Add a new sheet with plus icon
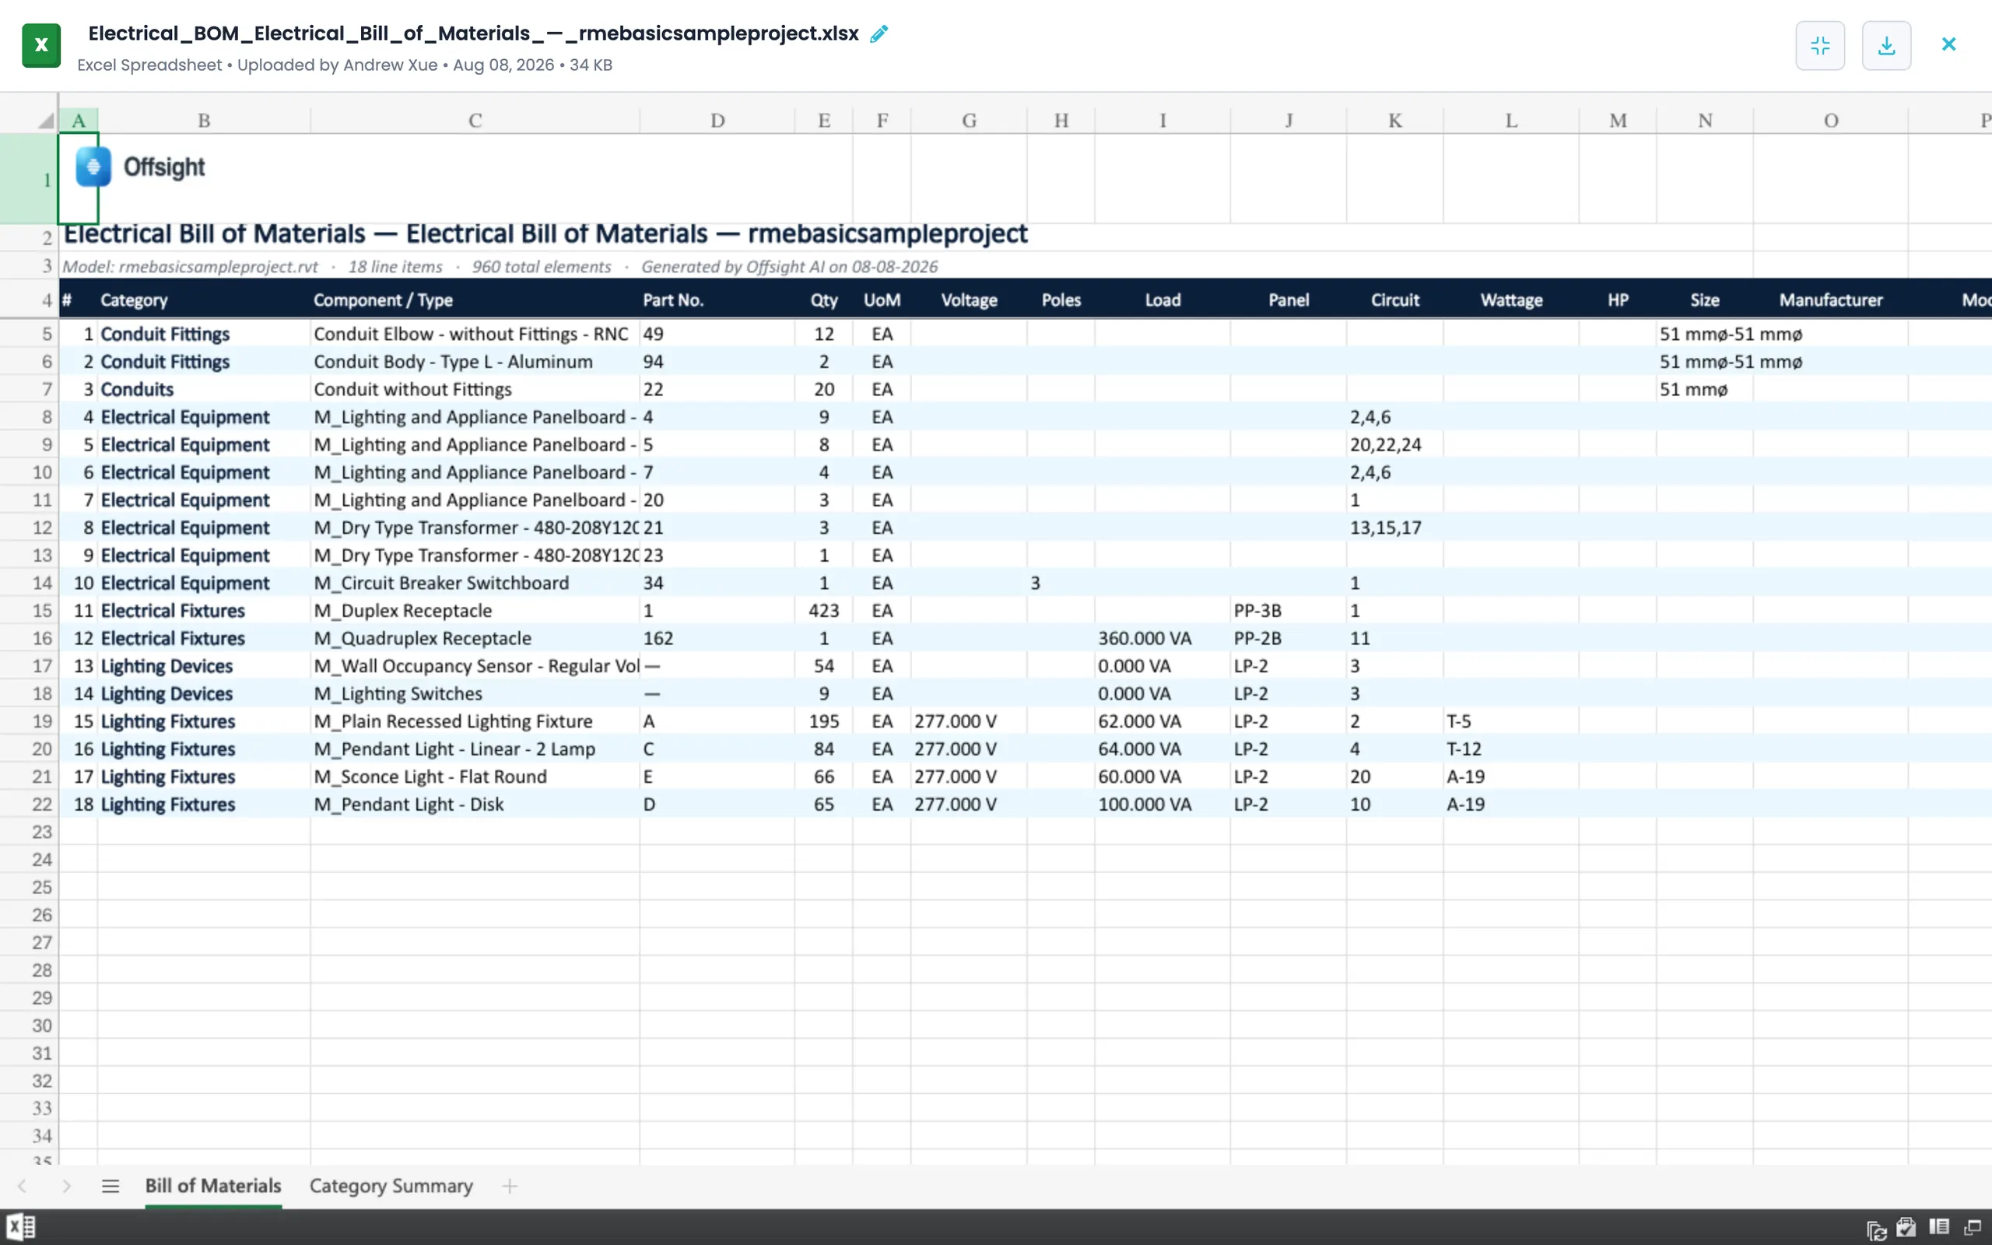The width and height of the screenshot is (1992, 1245). [x=510, y=1186]
